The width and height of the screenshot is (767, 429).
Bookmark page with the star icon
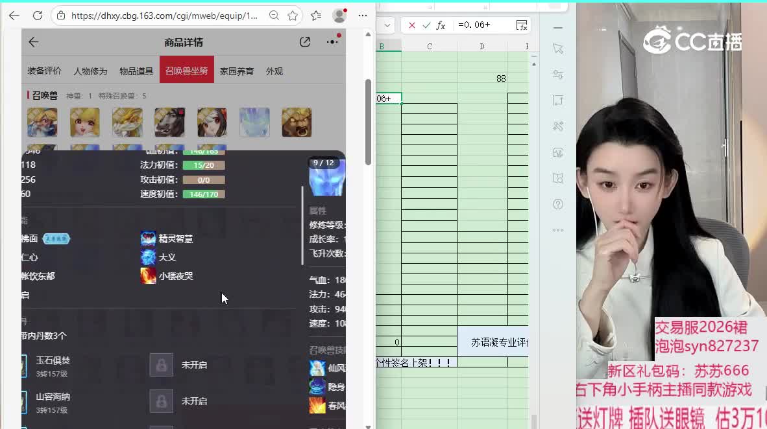(x=293, y=16)
